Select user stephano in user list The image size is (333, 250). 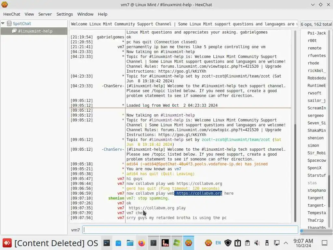[x=316, y=190]
